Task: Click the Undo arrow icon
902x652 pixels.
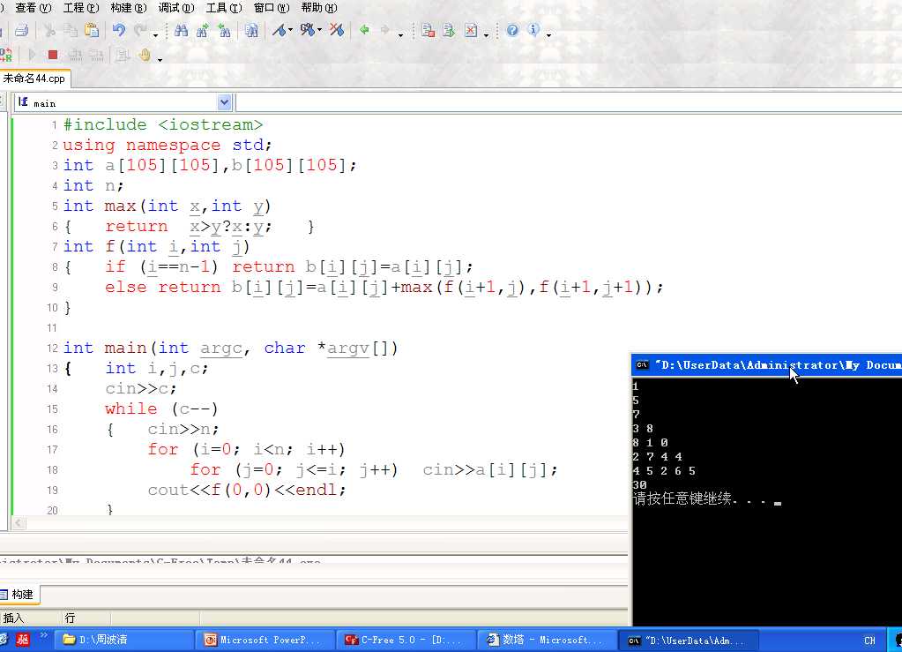Action: click(118, 30)
